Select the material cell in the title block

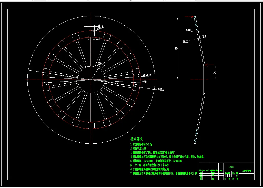coord(231,167)
